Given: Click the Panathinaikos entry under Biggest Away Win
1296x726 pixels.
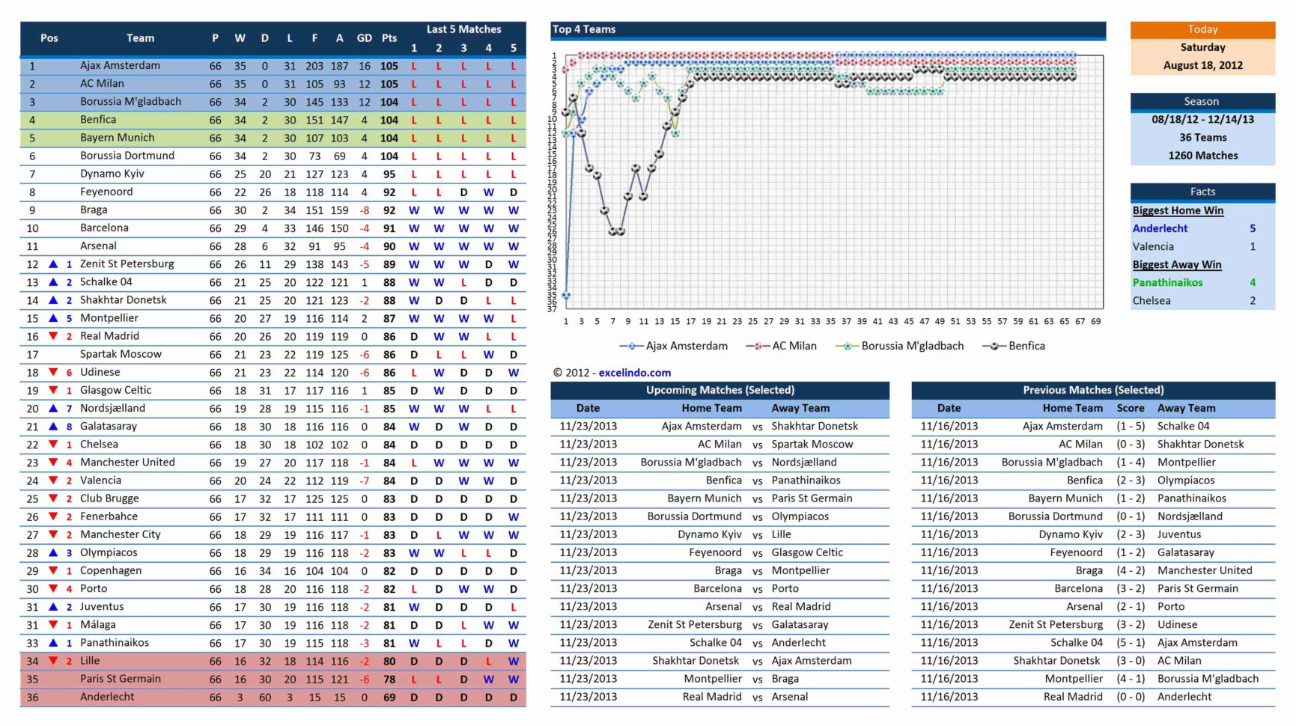Looking at the screenshot, I should tap(1169, 282).
